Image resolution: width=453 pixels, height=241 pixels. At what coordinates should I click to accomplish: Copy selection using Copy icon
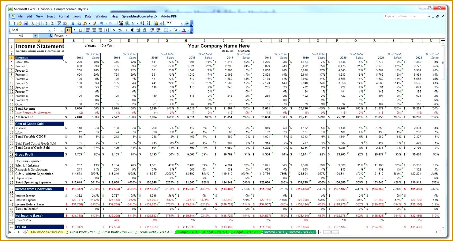pos(79,23)
